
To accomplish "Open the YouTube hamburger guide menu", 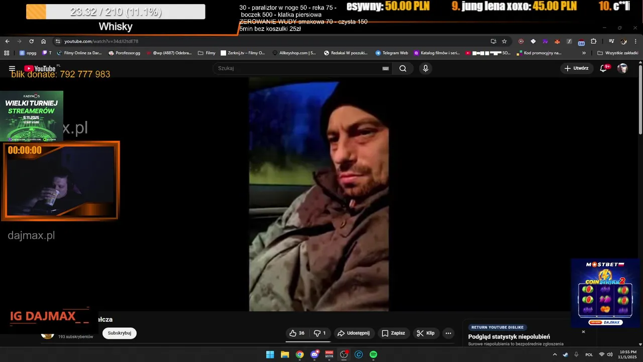I will click(x=12, y=68).
